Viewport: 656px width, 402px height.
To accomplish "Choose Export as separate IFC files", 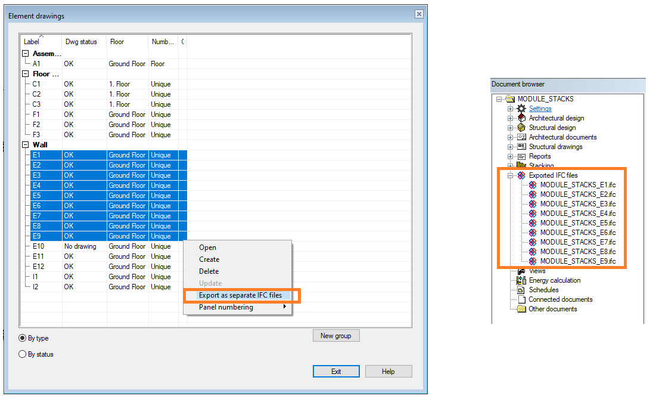I will (240, 295).
